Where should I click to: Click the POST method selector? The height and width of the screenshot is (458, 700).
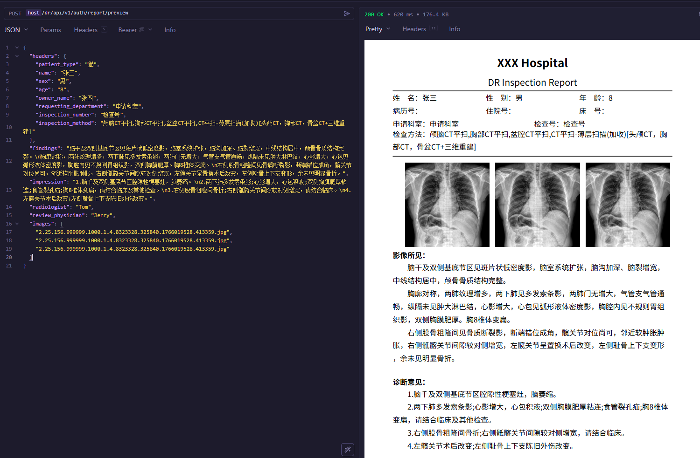15,14
